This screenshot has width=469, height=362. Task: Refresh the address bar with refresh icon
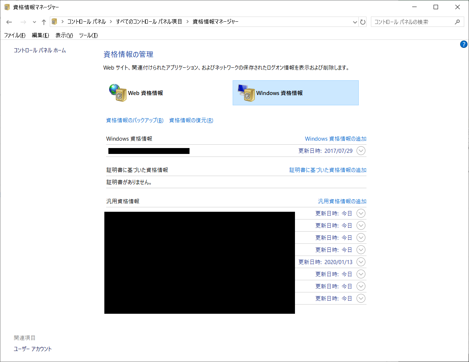click(363, 22)
